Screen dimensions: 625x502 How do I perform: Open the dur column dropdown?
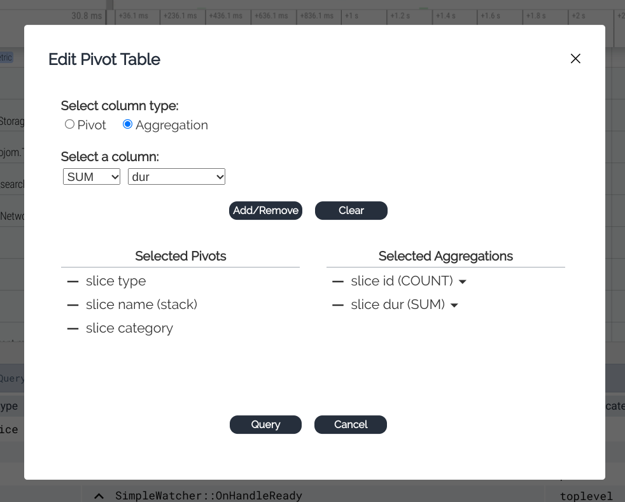(x=176, y=176)
